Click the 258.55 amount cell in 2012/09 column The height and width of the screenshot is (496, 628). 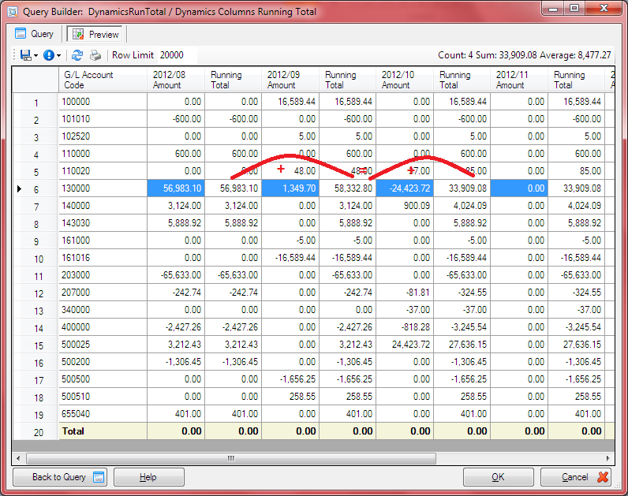click(290, 397)
